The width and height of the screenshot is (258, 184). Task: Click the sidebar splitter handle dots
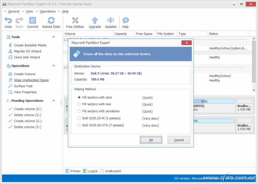[x=61, y=103]
